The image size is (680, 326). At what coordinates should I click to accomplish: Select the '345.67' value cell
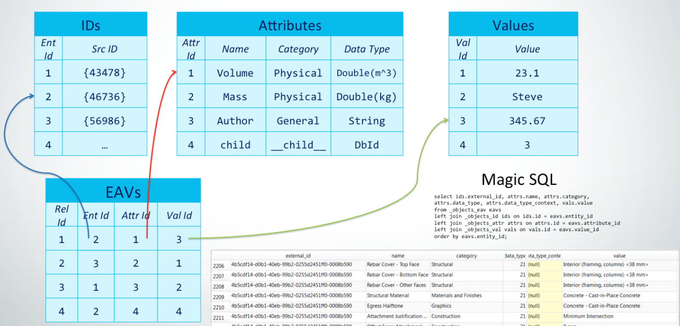tap(527, 121)
